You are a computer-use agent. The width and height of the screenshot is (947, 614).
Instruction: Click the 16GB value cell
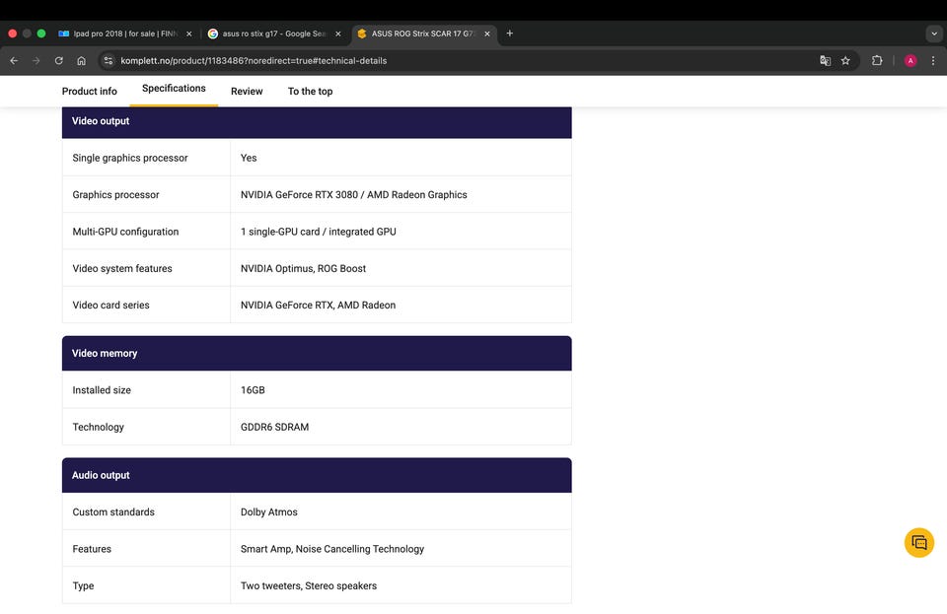(x=401, y=390)
